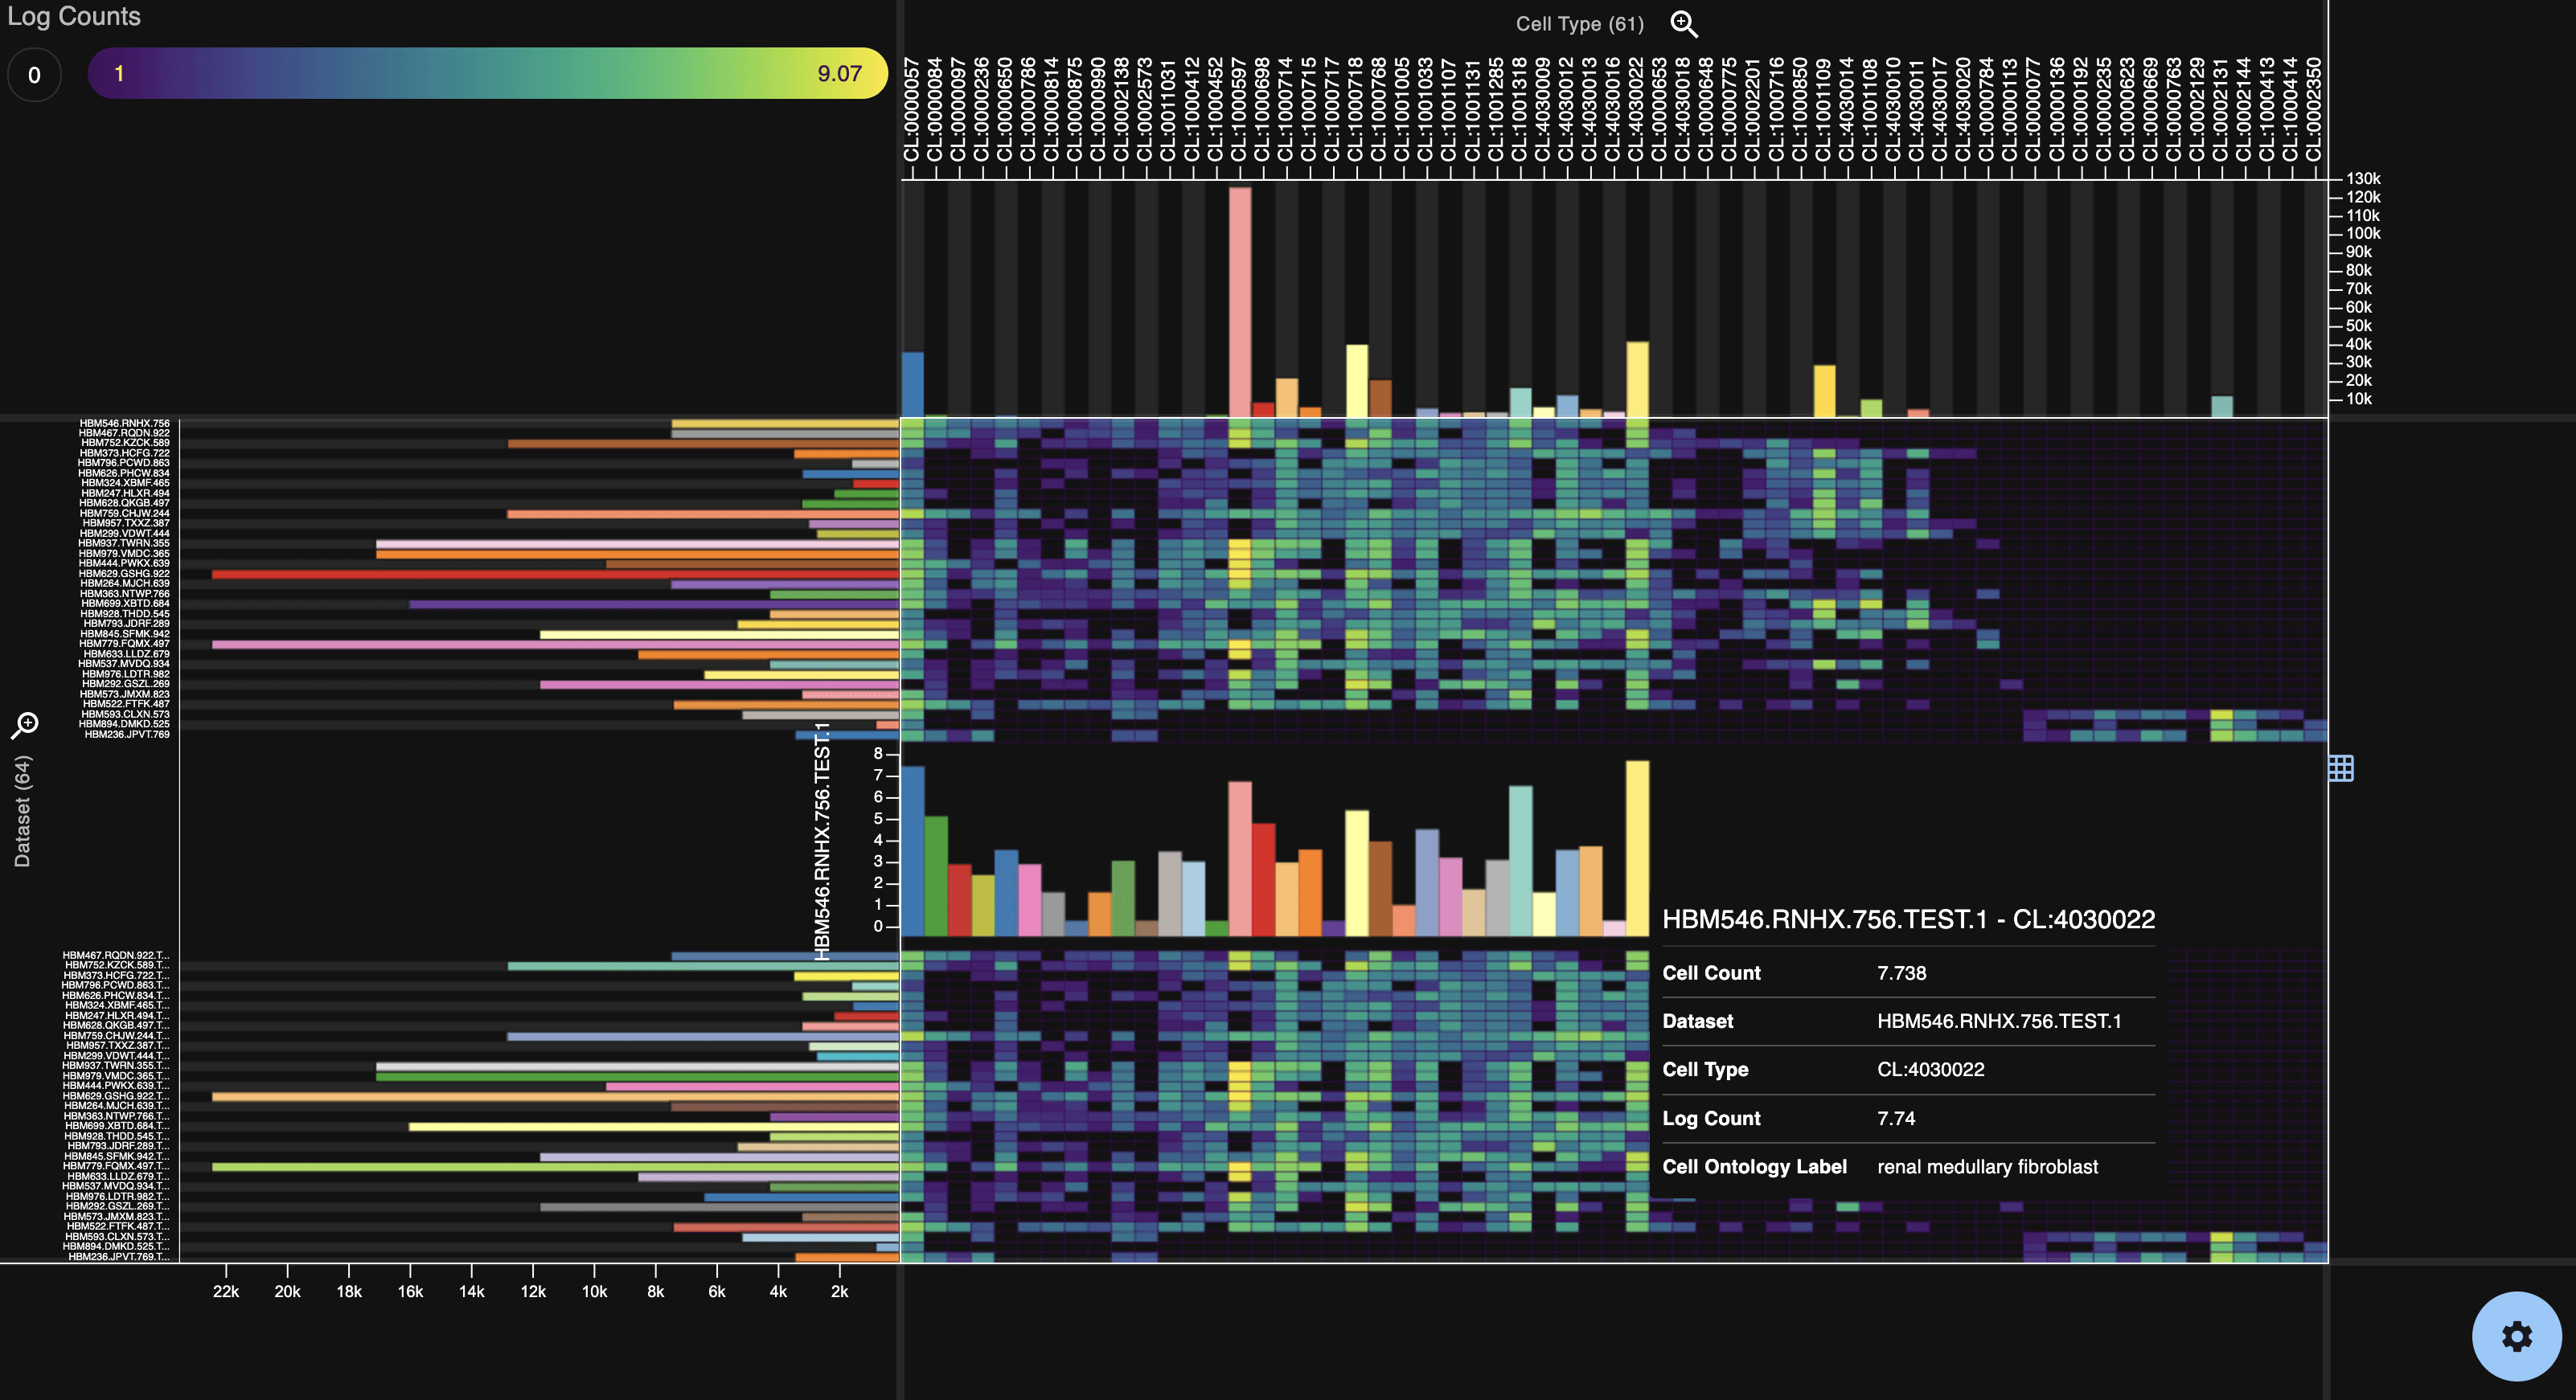The width and height of the screenshot is (2576, 1400).
Task: Click the blue first bar in top histogram
Action: [912, 385]
